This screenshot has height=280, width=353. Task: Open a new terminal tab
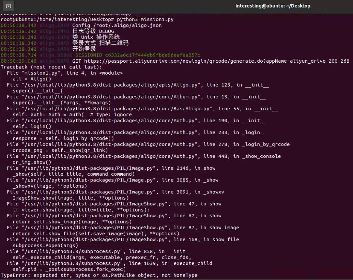click(9, 6)
